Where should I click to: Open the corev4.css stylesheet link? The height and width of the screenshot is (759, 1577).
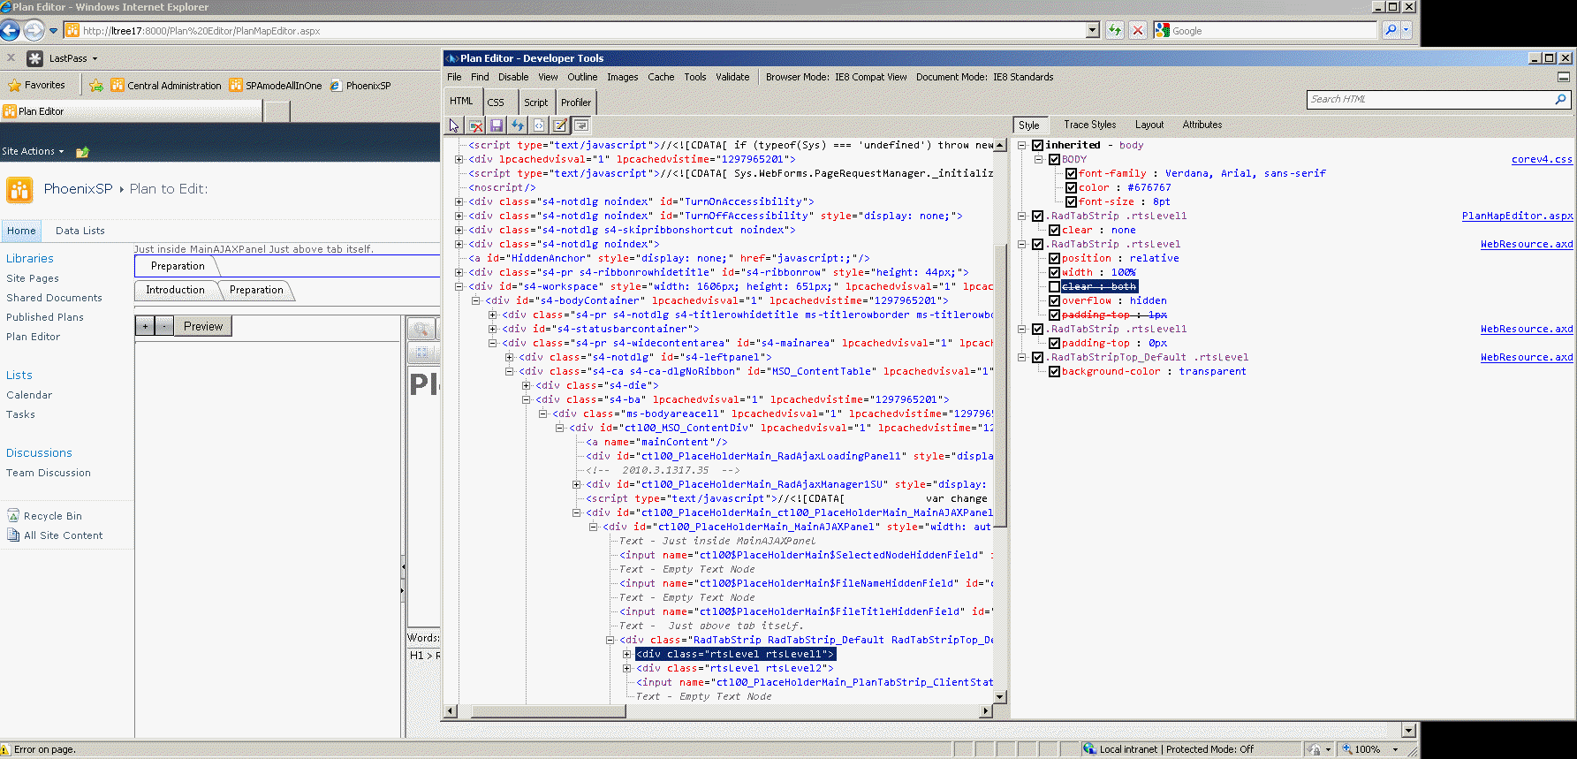tap(1542, 159)
